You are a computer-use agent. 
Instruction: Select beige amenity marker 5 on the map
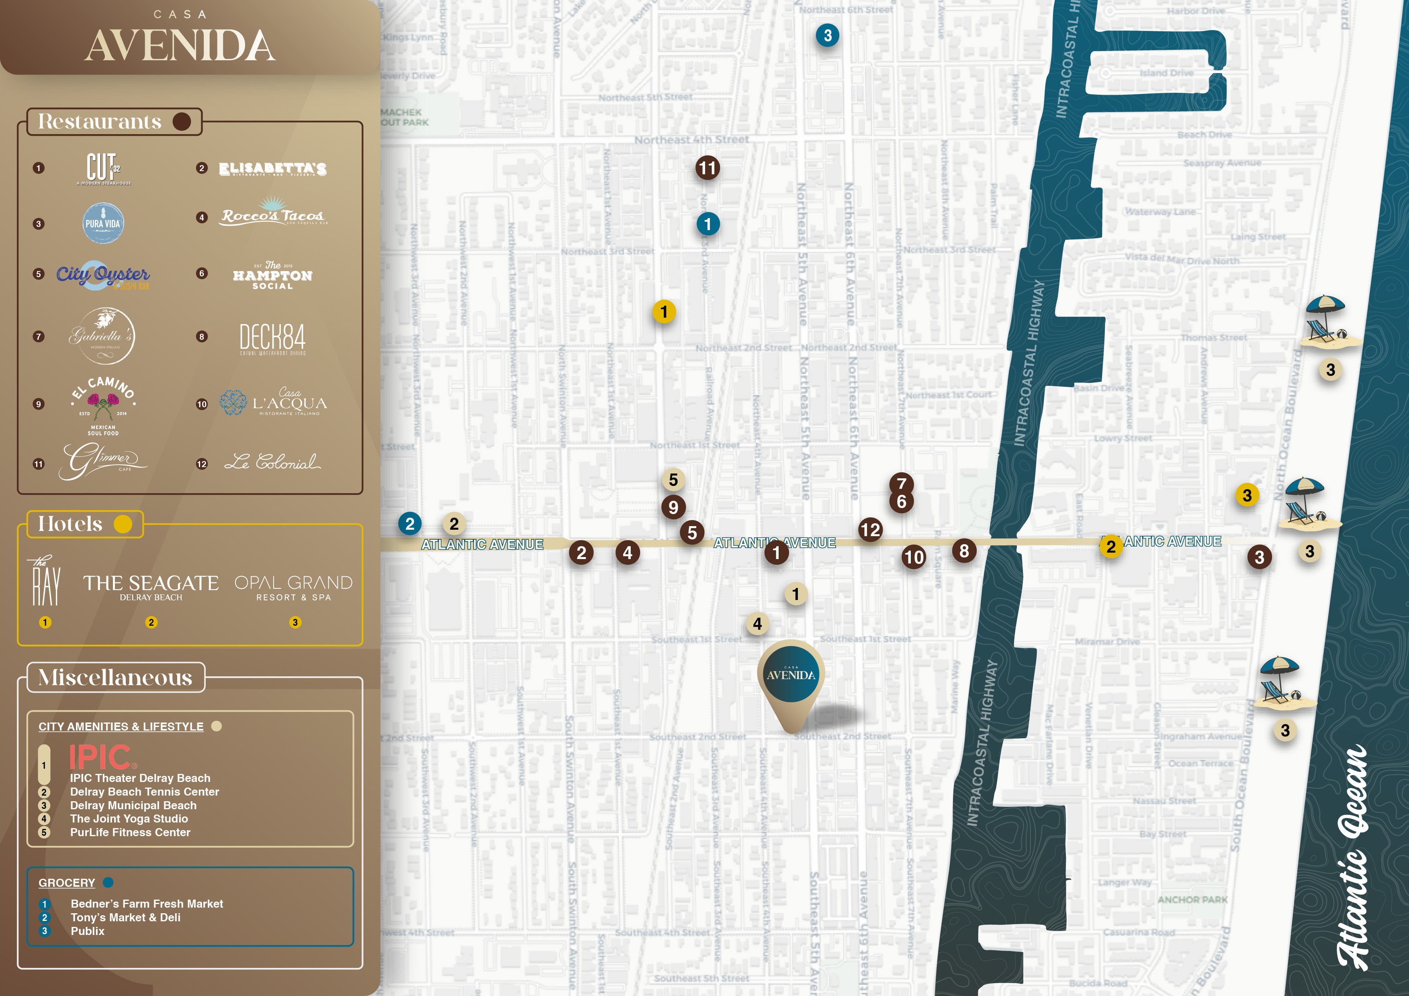click(x=673, y=480)
